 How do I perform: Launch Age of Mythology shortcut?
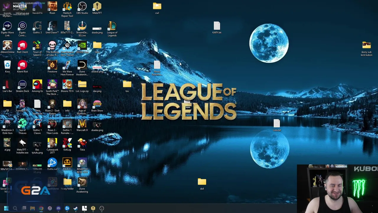[x=82, y=107]
